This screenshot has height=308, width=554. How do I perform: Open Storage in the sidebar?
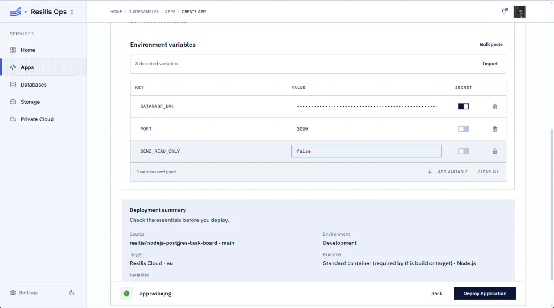click(30, 102)
